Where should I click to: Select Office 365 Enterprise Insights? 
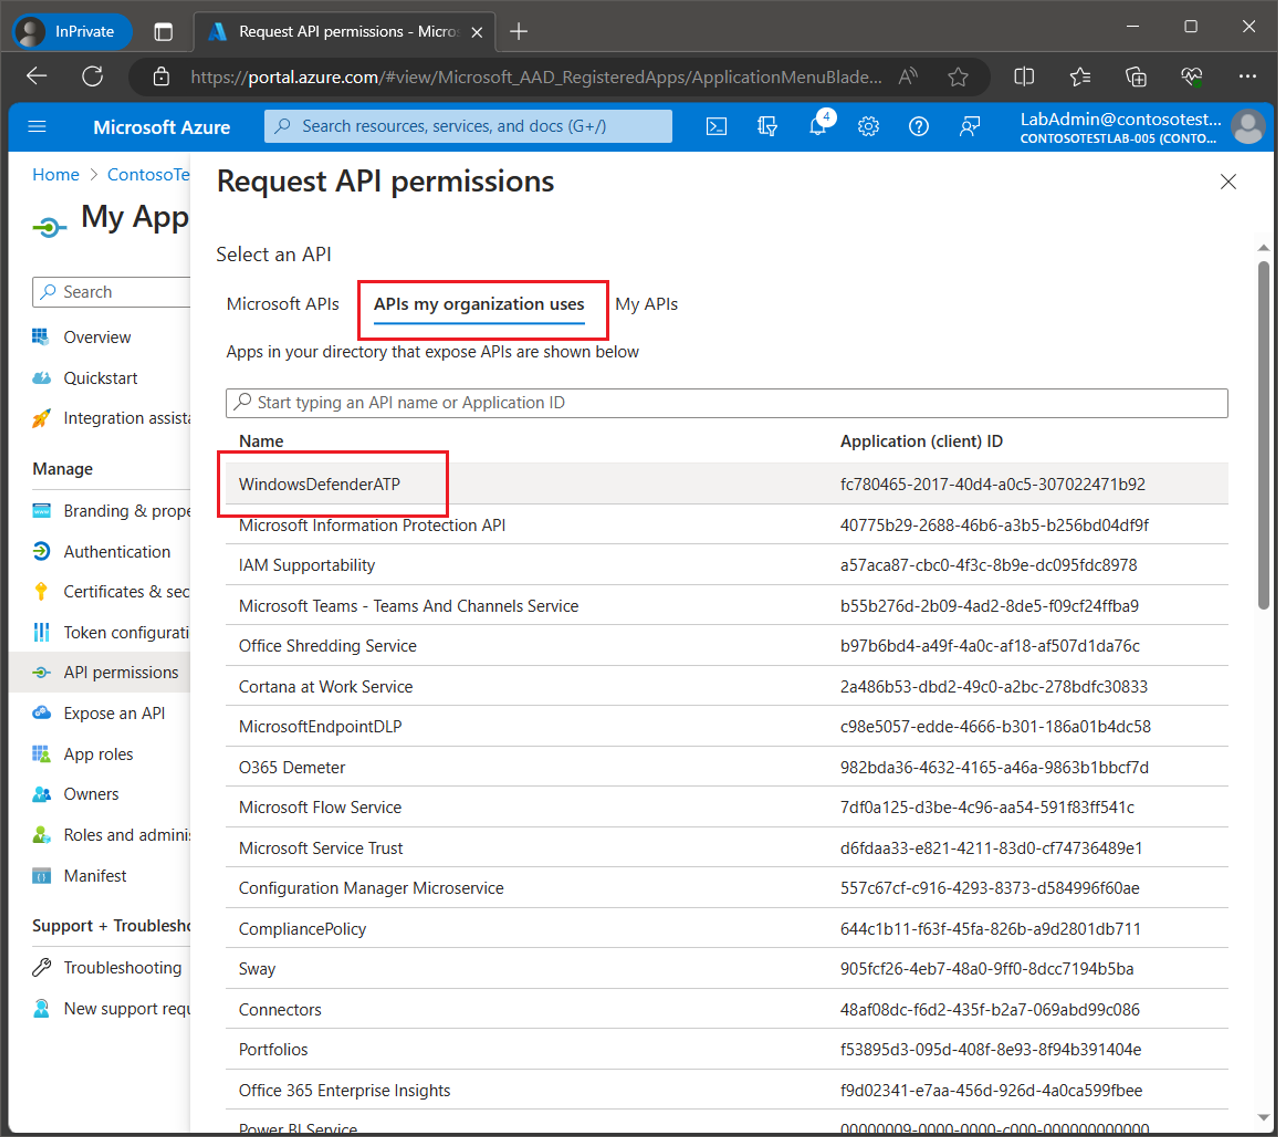(x=727, y=1089)
